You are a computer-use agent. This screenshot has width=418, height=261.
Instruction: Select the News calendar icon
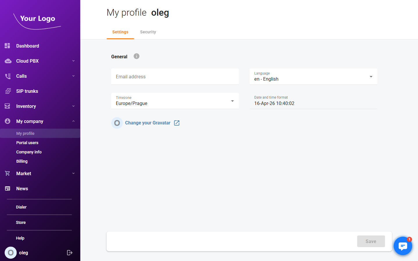click(x=7, y=188)
